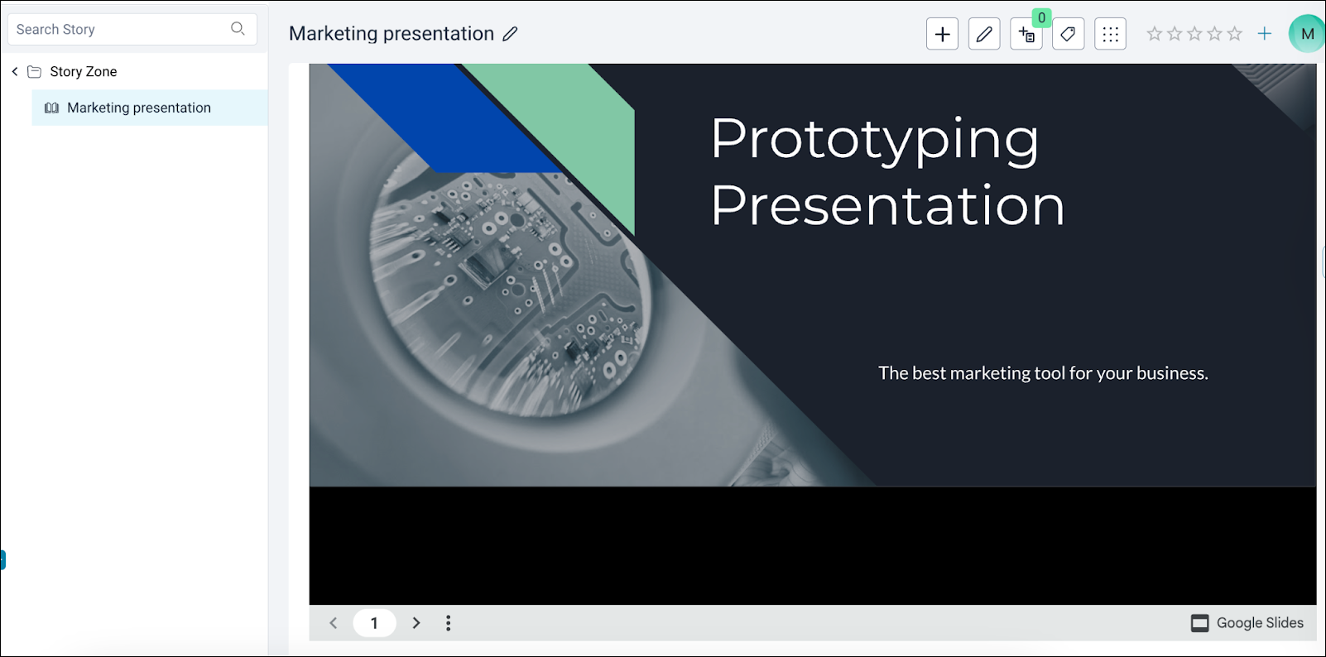Image resolution: width=1326 pixels, height=657 pixels.
Task: Open the Google Slides link
Action: click(x=1247, y=623)
